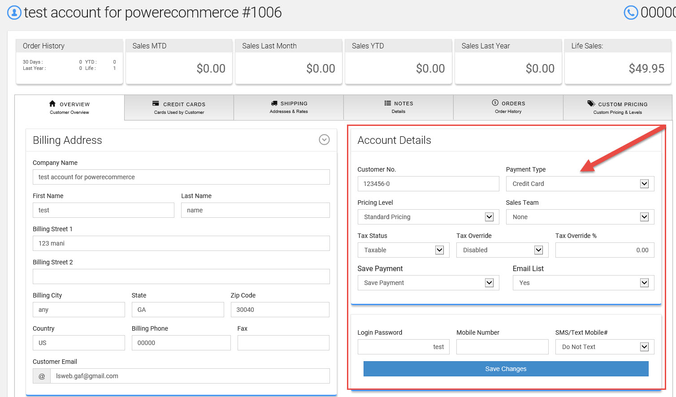Image resolution: width=676 pixels, height=397 pixels.
Task: Click the credit card icon on tab
Action: click(x=156, y=104)
